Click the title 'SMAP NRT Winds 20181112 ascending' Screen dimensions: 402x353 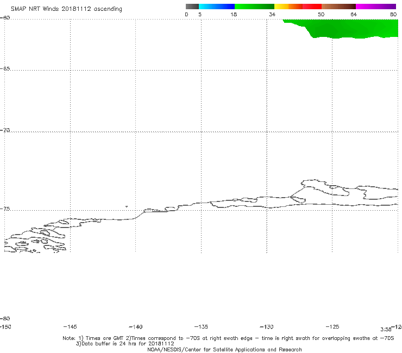pos(66,9)
